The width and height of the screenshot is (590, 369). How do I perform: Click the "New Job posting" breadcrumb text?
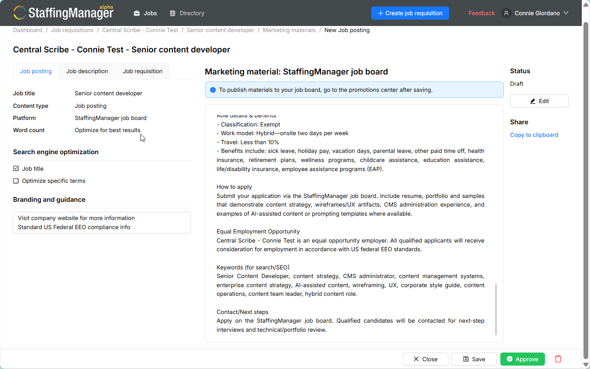pyautogui.click(x=347, y=30)
